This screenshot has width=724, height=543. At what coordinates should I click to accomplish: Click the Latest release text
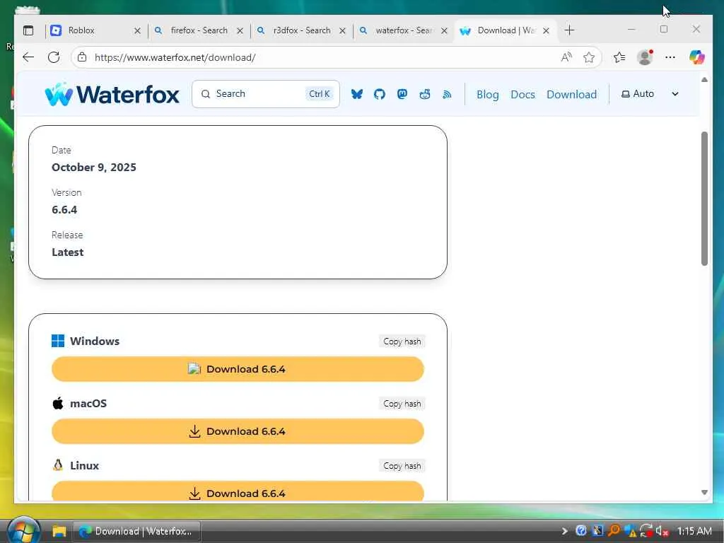tap(67, 252)
